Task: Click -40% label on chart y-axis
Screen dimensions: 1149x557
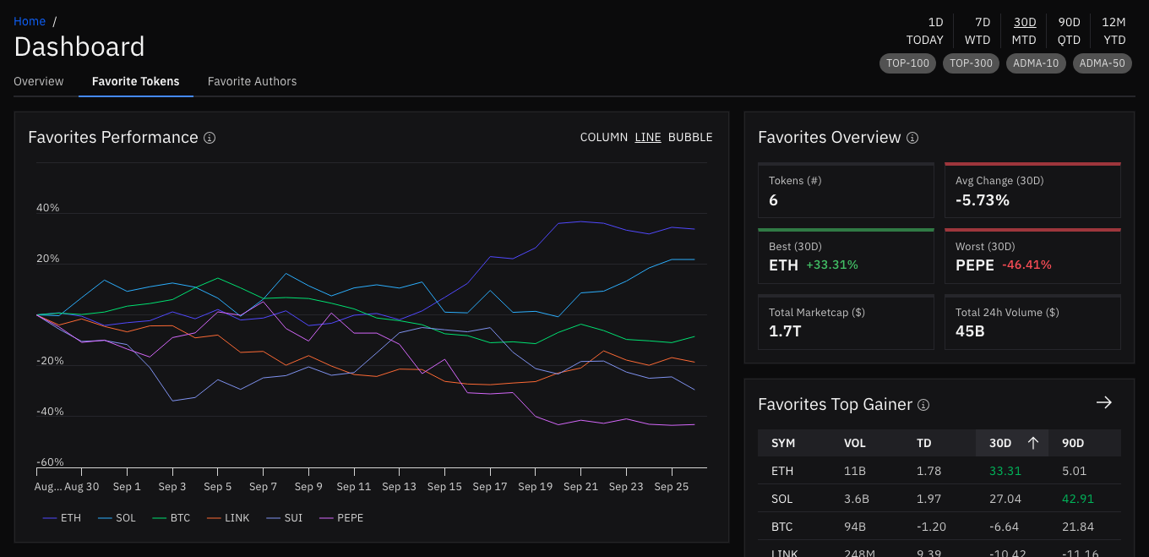Action: pos(50,412)
